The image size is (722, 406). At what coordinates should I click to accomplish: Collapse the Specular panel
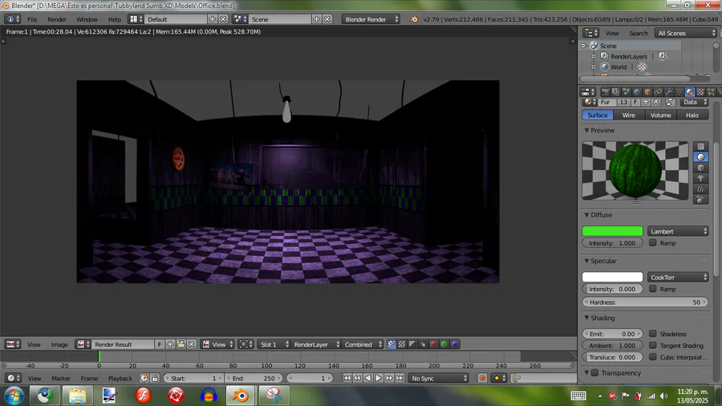[x=586, y=261]
